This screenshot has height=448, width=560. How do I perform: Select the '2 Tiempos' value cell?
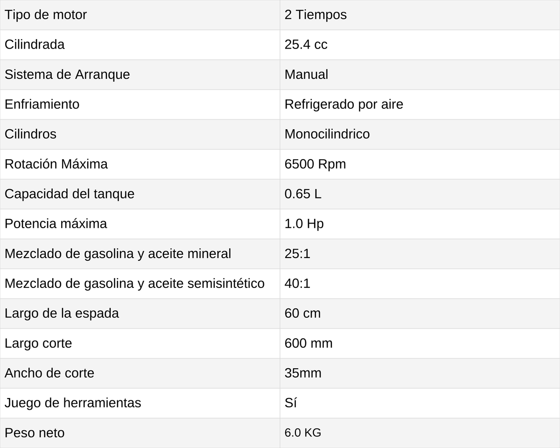click(x=420, y=15)
